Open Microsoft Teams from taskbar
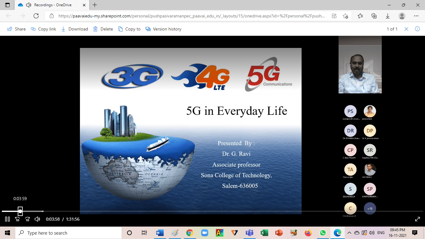 pyautogui.click(x=249, y=233)
